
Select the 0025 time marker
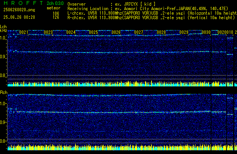coord(93,32)
